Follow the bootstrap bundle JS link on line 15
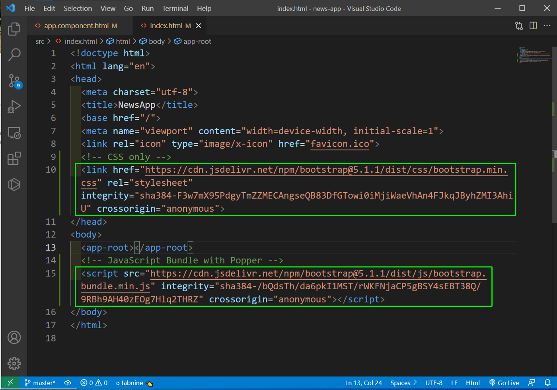Screen dimensions: 557x390 (318, 274)
